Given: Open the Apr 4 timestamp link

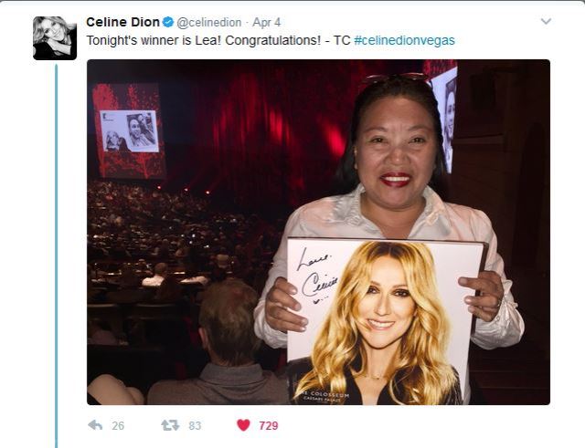Looking at the screenshot, I should click(x=266, y=23).
